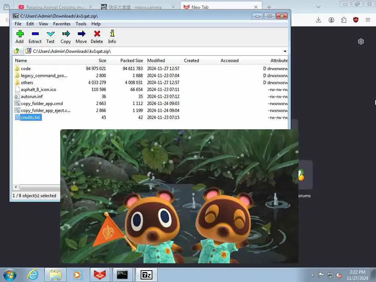Switch to meow.camera tab
Screen dimensions: 376x282
[138, 7]
